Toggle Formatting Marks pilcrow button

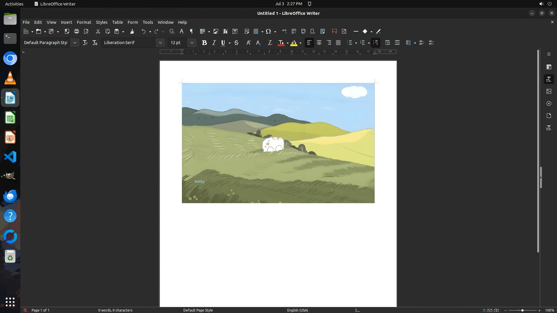click(191, 31)
